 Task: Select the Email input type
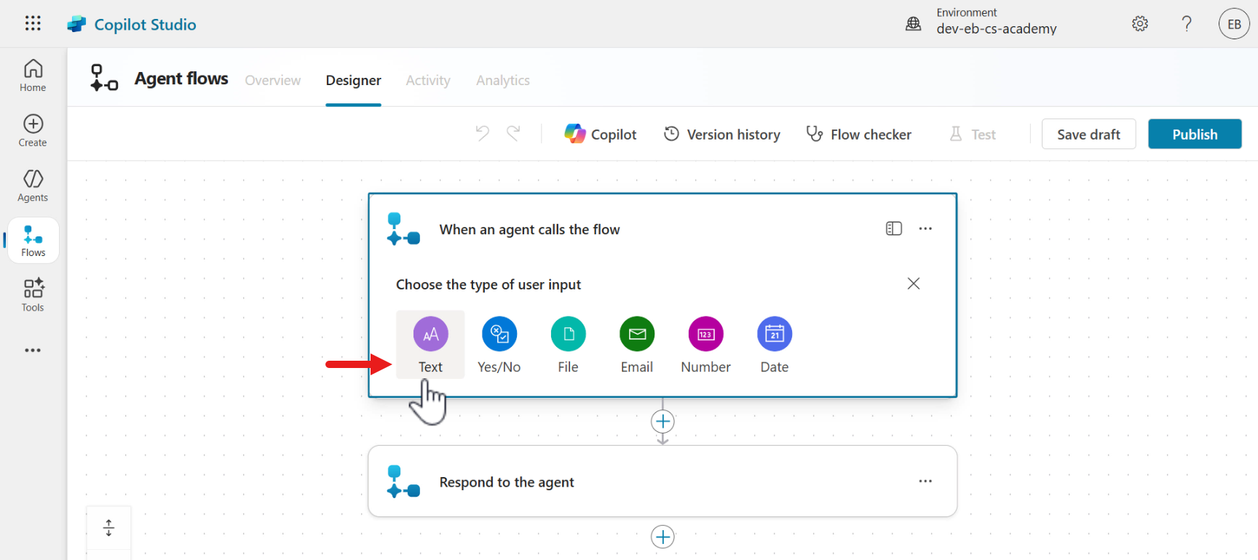pyautogui.click(x=637, y=335)
